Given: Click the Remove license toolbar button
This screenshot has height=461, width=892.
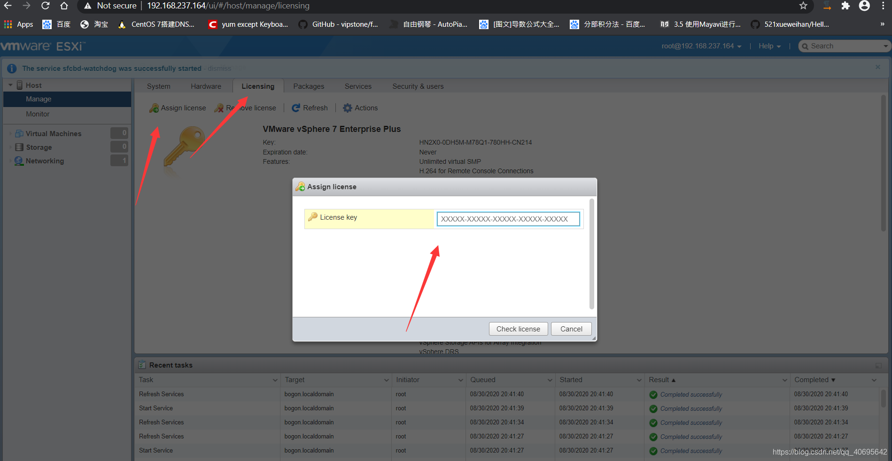Looking at the screenshot, I should (x=245, y=108).
